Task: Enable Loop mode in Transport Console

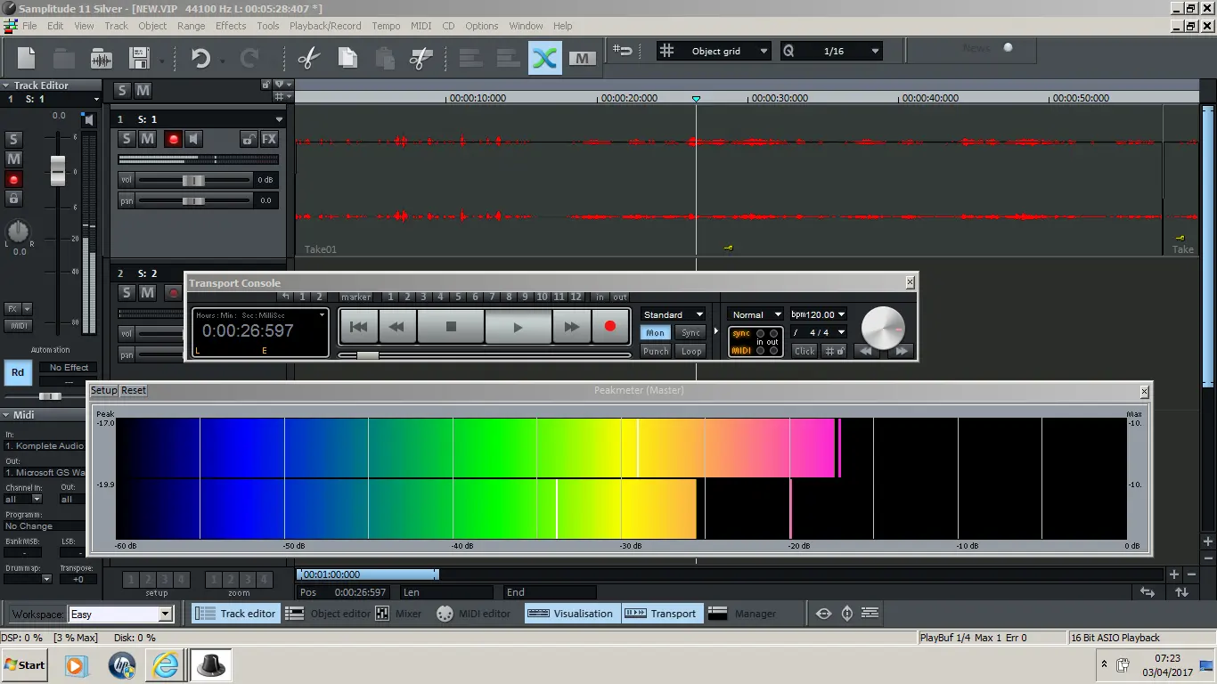Action: [x=691, y=351]
